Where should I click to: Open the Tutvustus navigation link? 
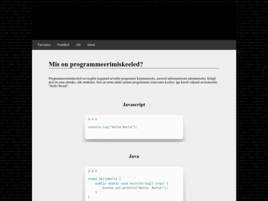44,45
